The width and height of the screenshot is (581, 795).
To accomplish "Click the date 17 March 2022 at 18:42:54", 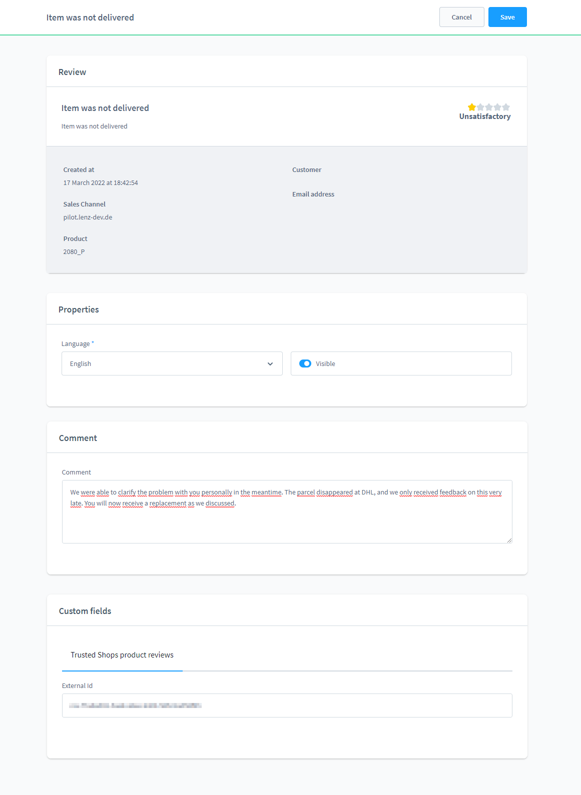I will pyautogui.click(x=101, y=182).
